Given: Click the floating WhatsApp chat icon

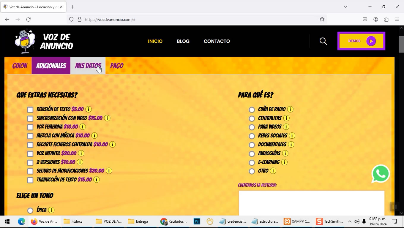Looking at the screenshot, I should point(380,174).
